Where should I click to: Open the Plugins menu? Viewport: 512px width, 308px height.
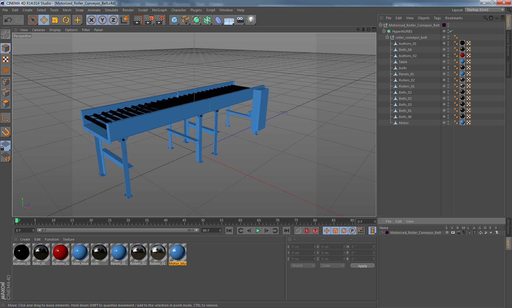(x=196, y=10)
